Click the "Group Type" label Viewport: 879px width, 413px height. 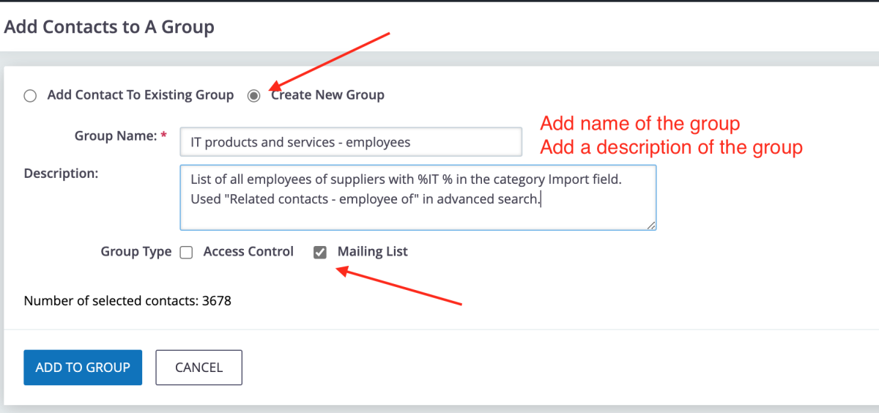(136, 252)
